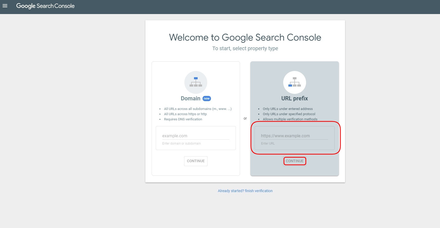Screen dimensions: 440x228
Task: Click 'Enter domain or subdomain' hint text
Action: point(182,144)
